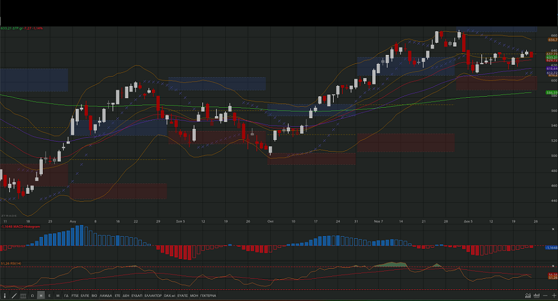Screen dimensions: 558x301
Task: Click the -1,1648 MACD value tag
Action: point(551,248)
